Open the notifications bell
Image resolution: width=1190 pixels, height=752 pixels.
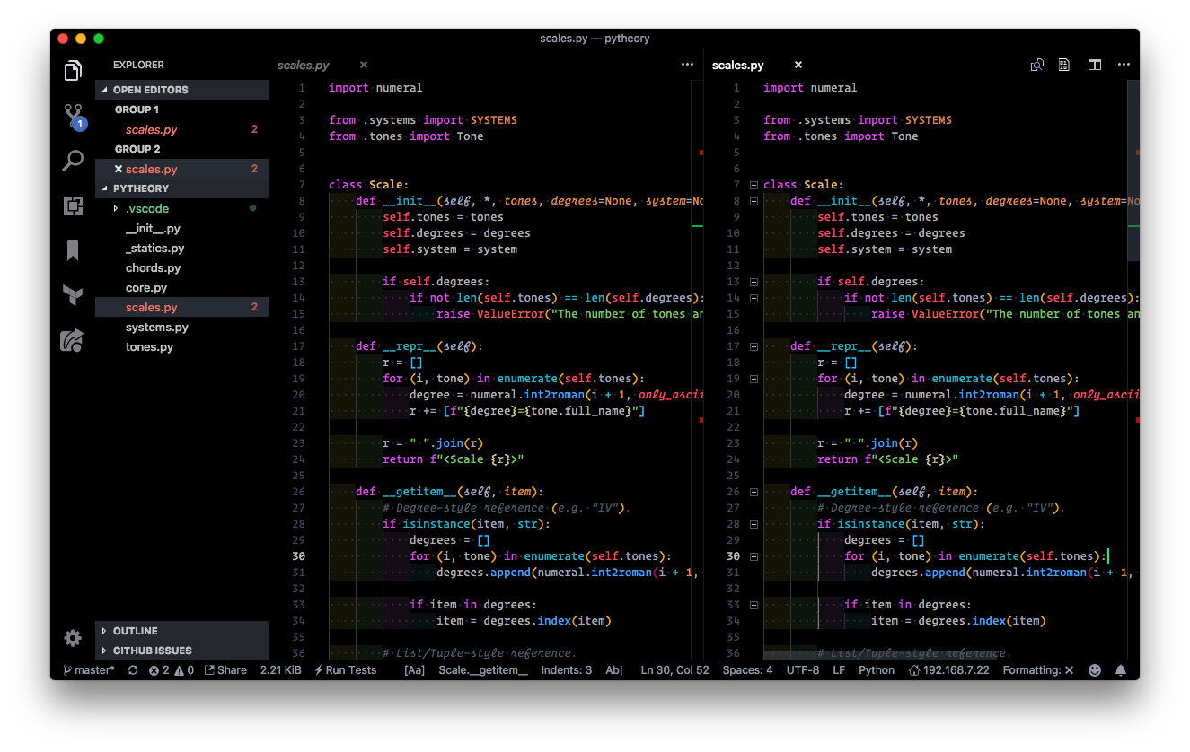(1121, 670)
